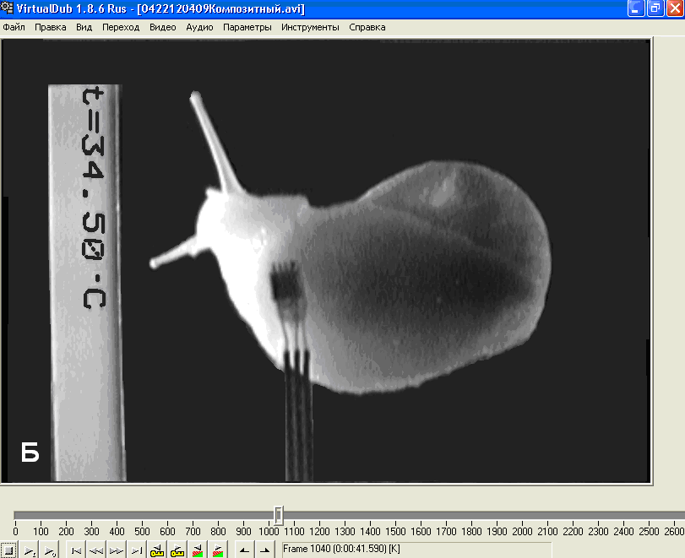Jump to the end of the video
This screenshot has width=685, height=558.
point(136,550)
